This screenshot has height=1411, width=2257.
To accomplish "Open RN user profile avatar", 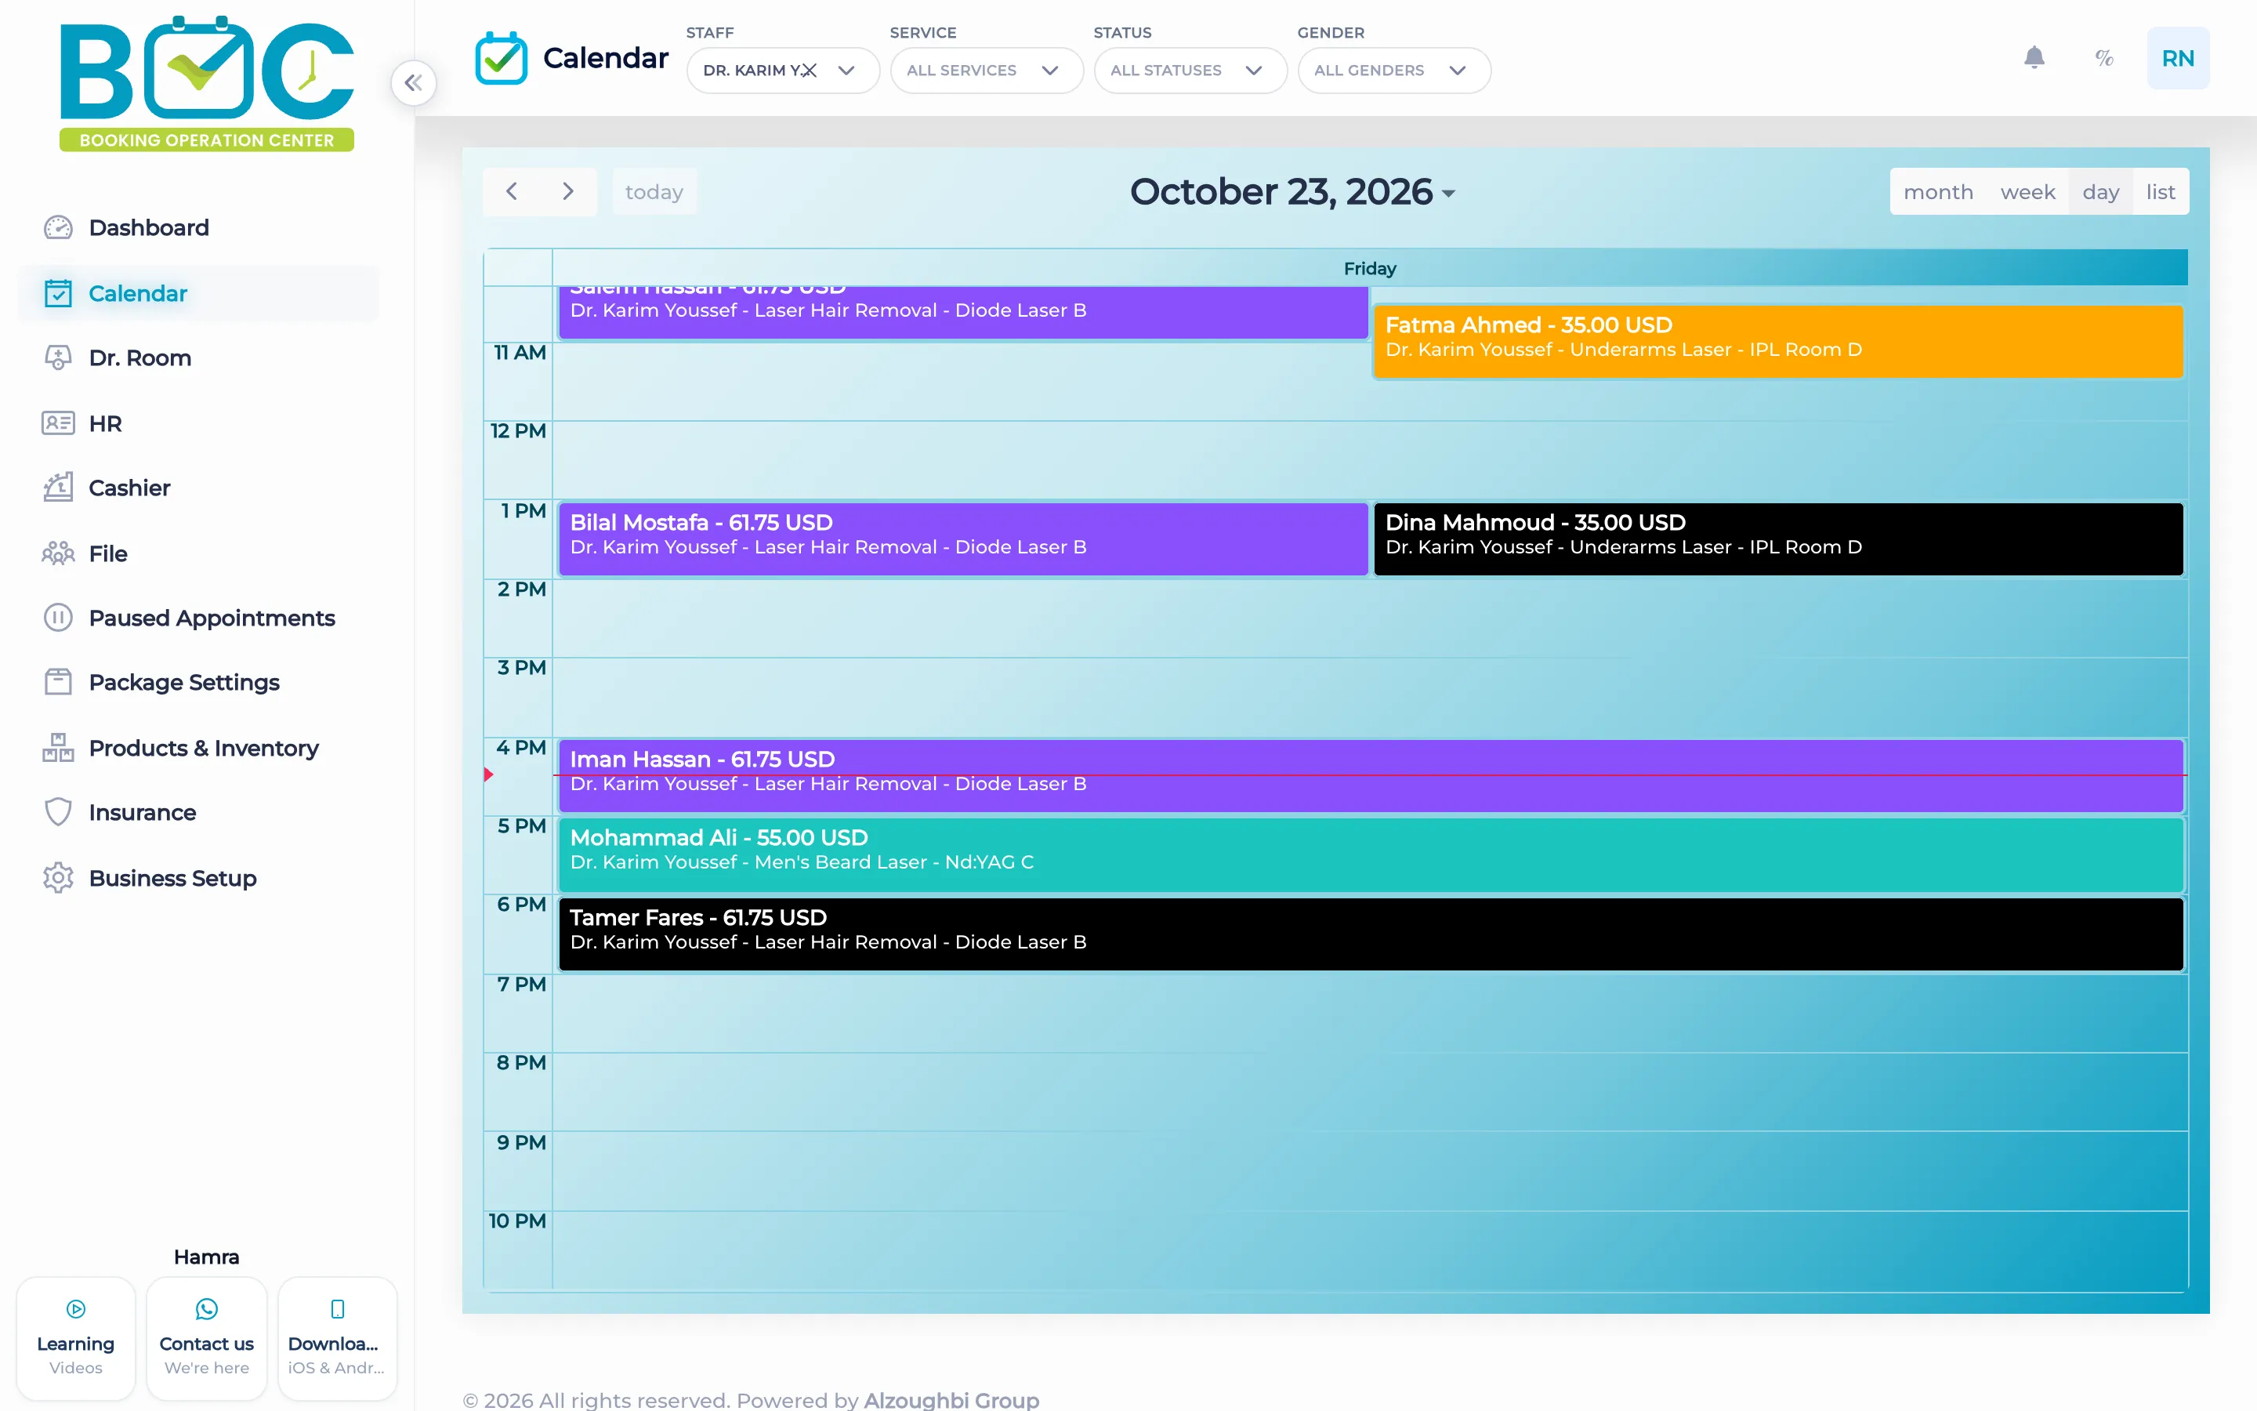I will [2178, 58].
